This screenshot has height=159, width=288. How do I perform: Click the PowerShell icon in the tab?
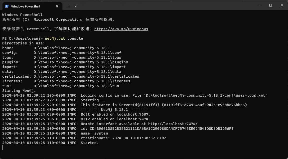pos(6,6)
